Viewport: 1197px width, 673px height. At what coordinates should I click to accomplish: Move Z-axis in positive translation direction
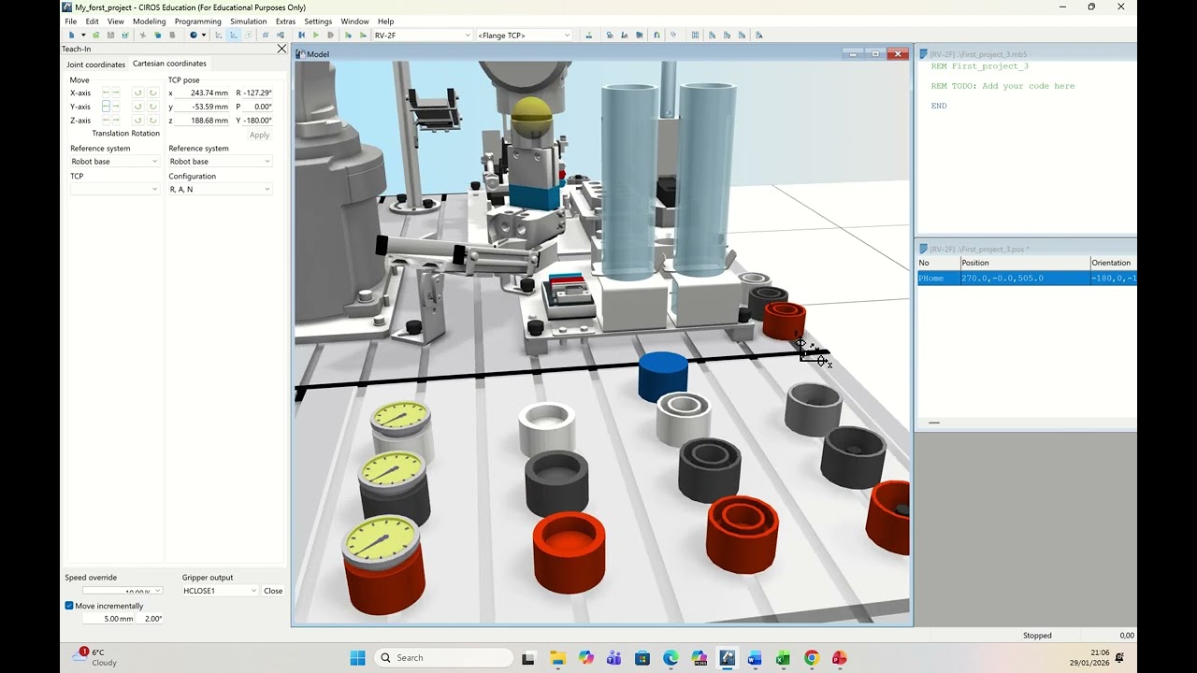coord(116,121)
